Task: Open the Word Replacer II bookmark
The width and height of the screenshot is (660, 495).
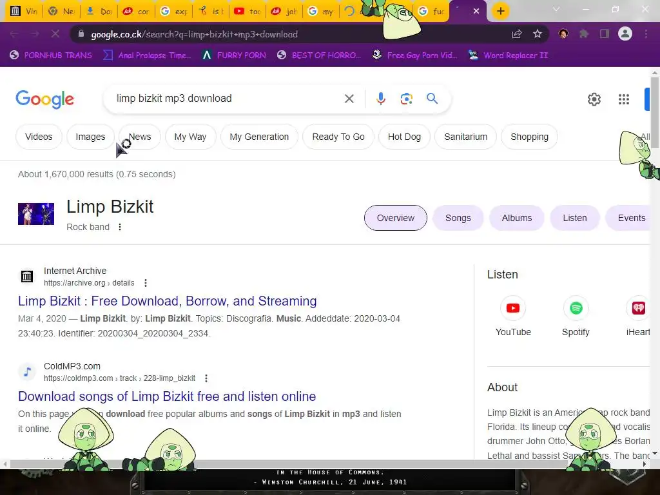Action: tap(509, 55)
